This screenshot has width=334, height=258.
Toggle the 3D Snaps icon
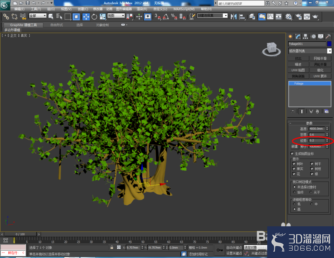tap(158, 16)
